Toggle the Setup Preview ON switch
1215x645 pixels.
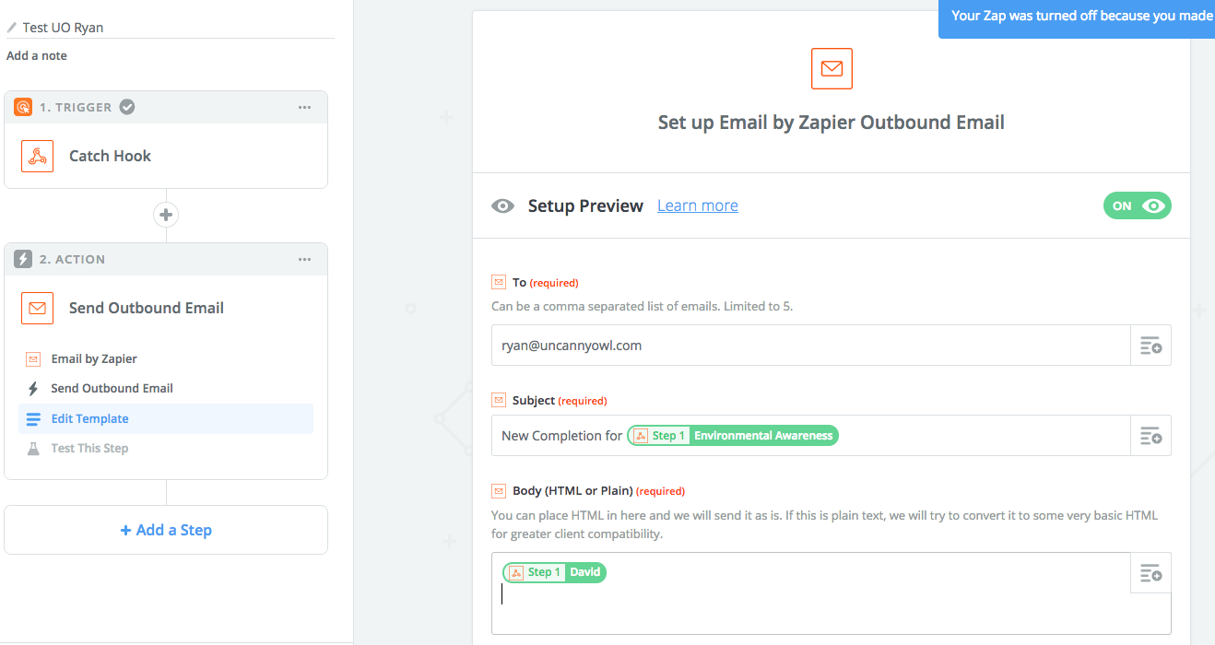point(1137,205)
